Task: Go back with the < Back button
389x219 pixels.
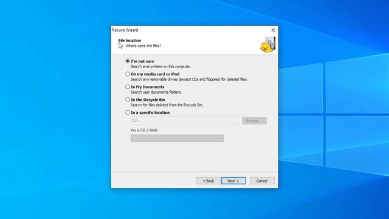Action: tap(208, 181)
